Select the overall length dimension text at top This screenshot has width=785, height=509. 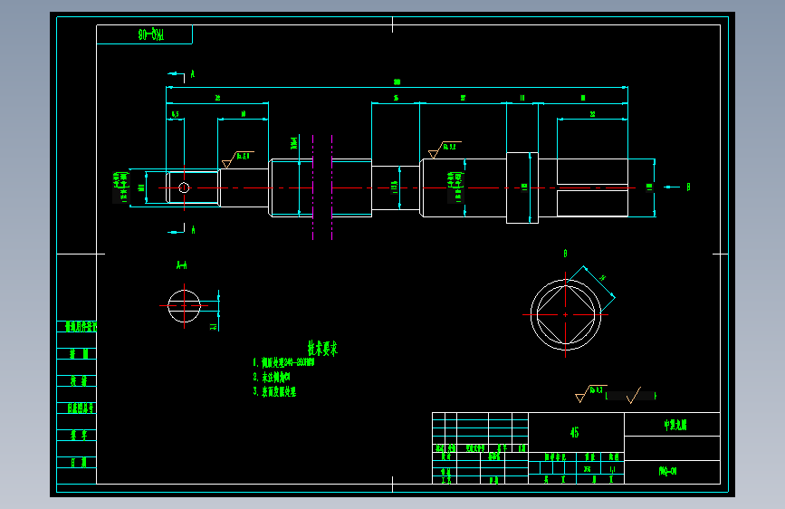(x=397, y=82)
